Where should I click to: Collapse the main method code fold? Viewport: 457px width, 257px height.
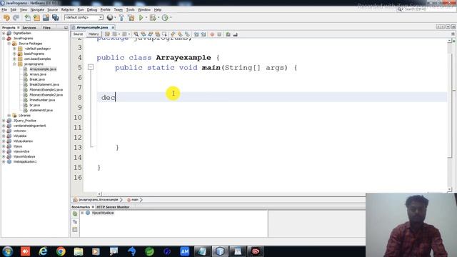coord(91,68)
